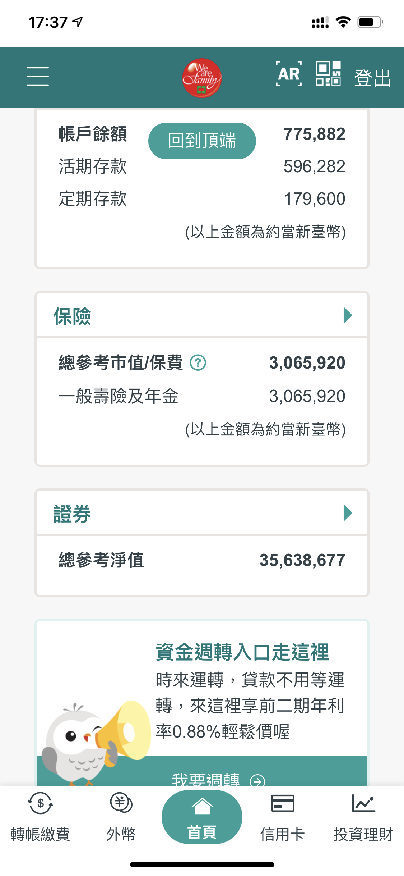The width and height of the screenshot is (404, 876).
Task: Tap the We are Family logo
Action: tap(201, 78)
